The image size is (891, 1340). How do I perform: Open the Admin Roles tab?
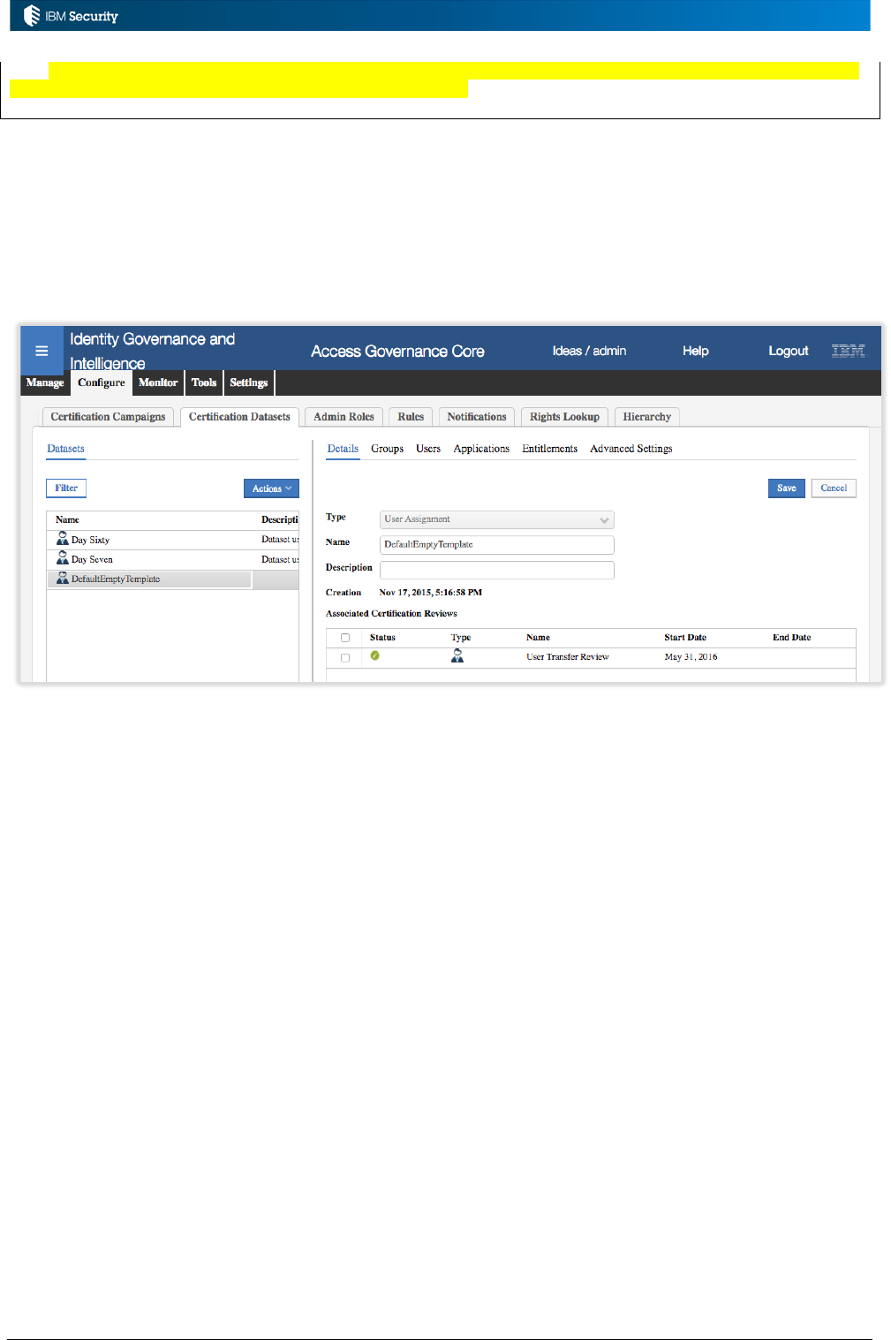(344, 417)
